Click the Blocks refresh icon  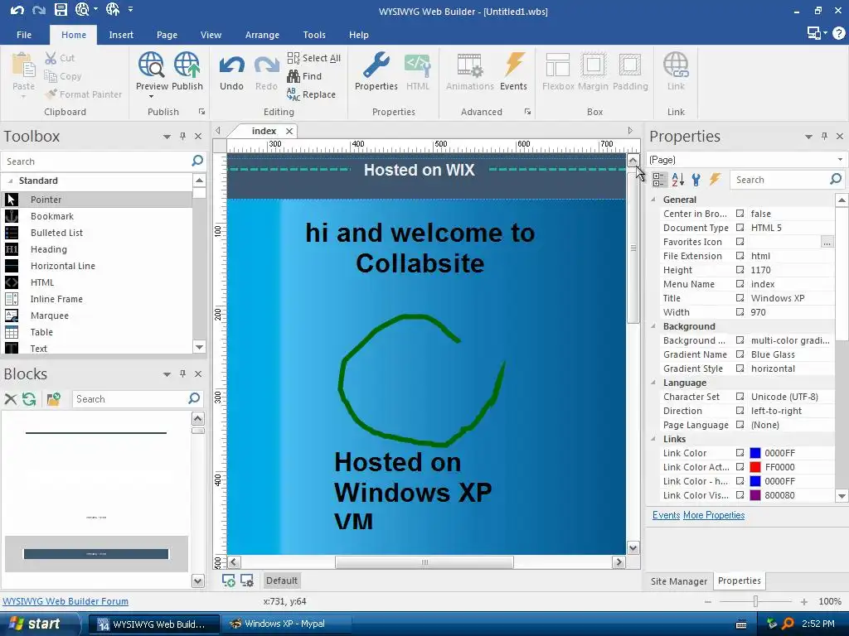coord(29,399)
